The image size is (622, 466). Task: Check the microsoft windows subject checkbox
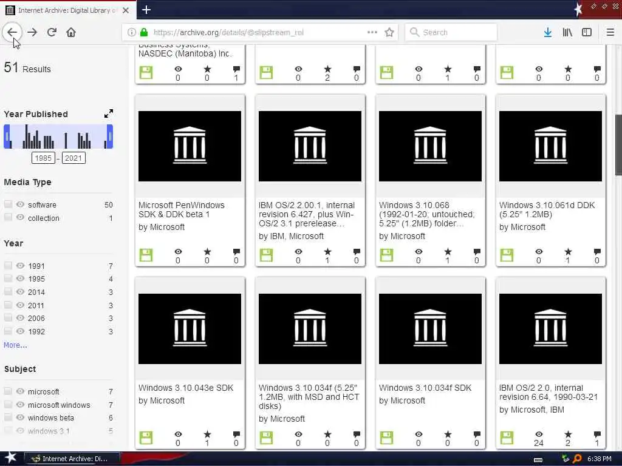point(7,404)
